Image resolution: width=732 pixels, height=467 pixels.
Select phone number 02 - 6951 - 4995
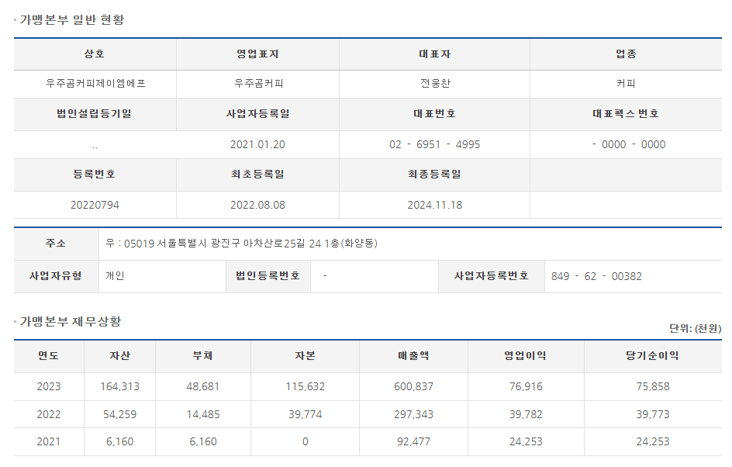coord(434,145)
